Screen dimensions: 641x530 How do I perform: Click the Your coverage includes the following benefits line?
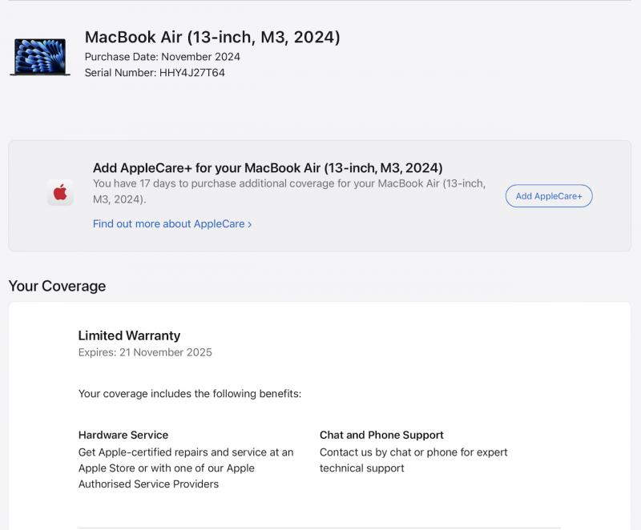190,394
